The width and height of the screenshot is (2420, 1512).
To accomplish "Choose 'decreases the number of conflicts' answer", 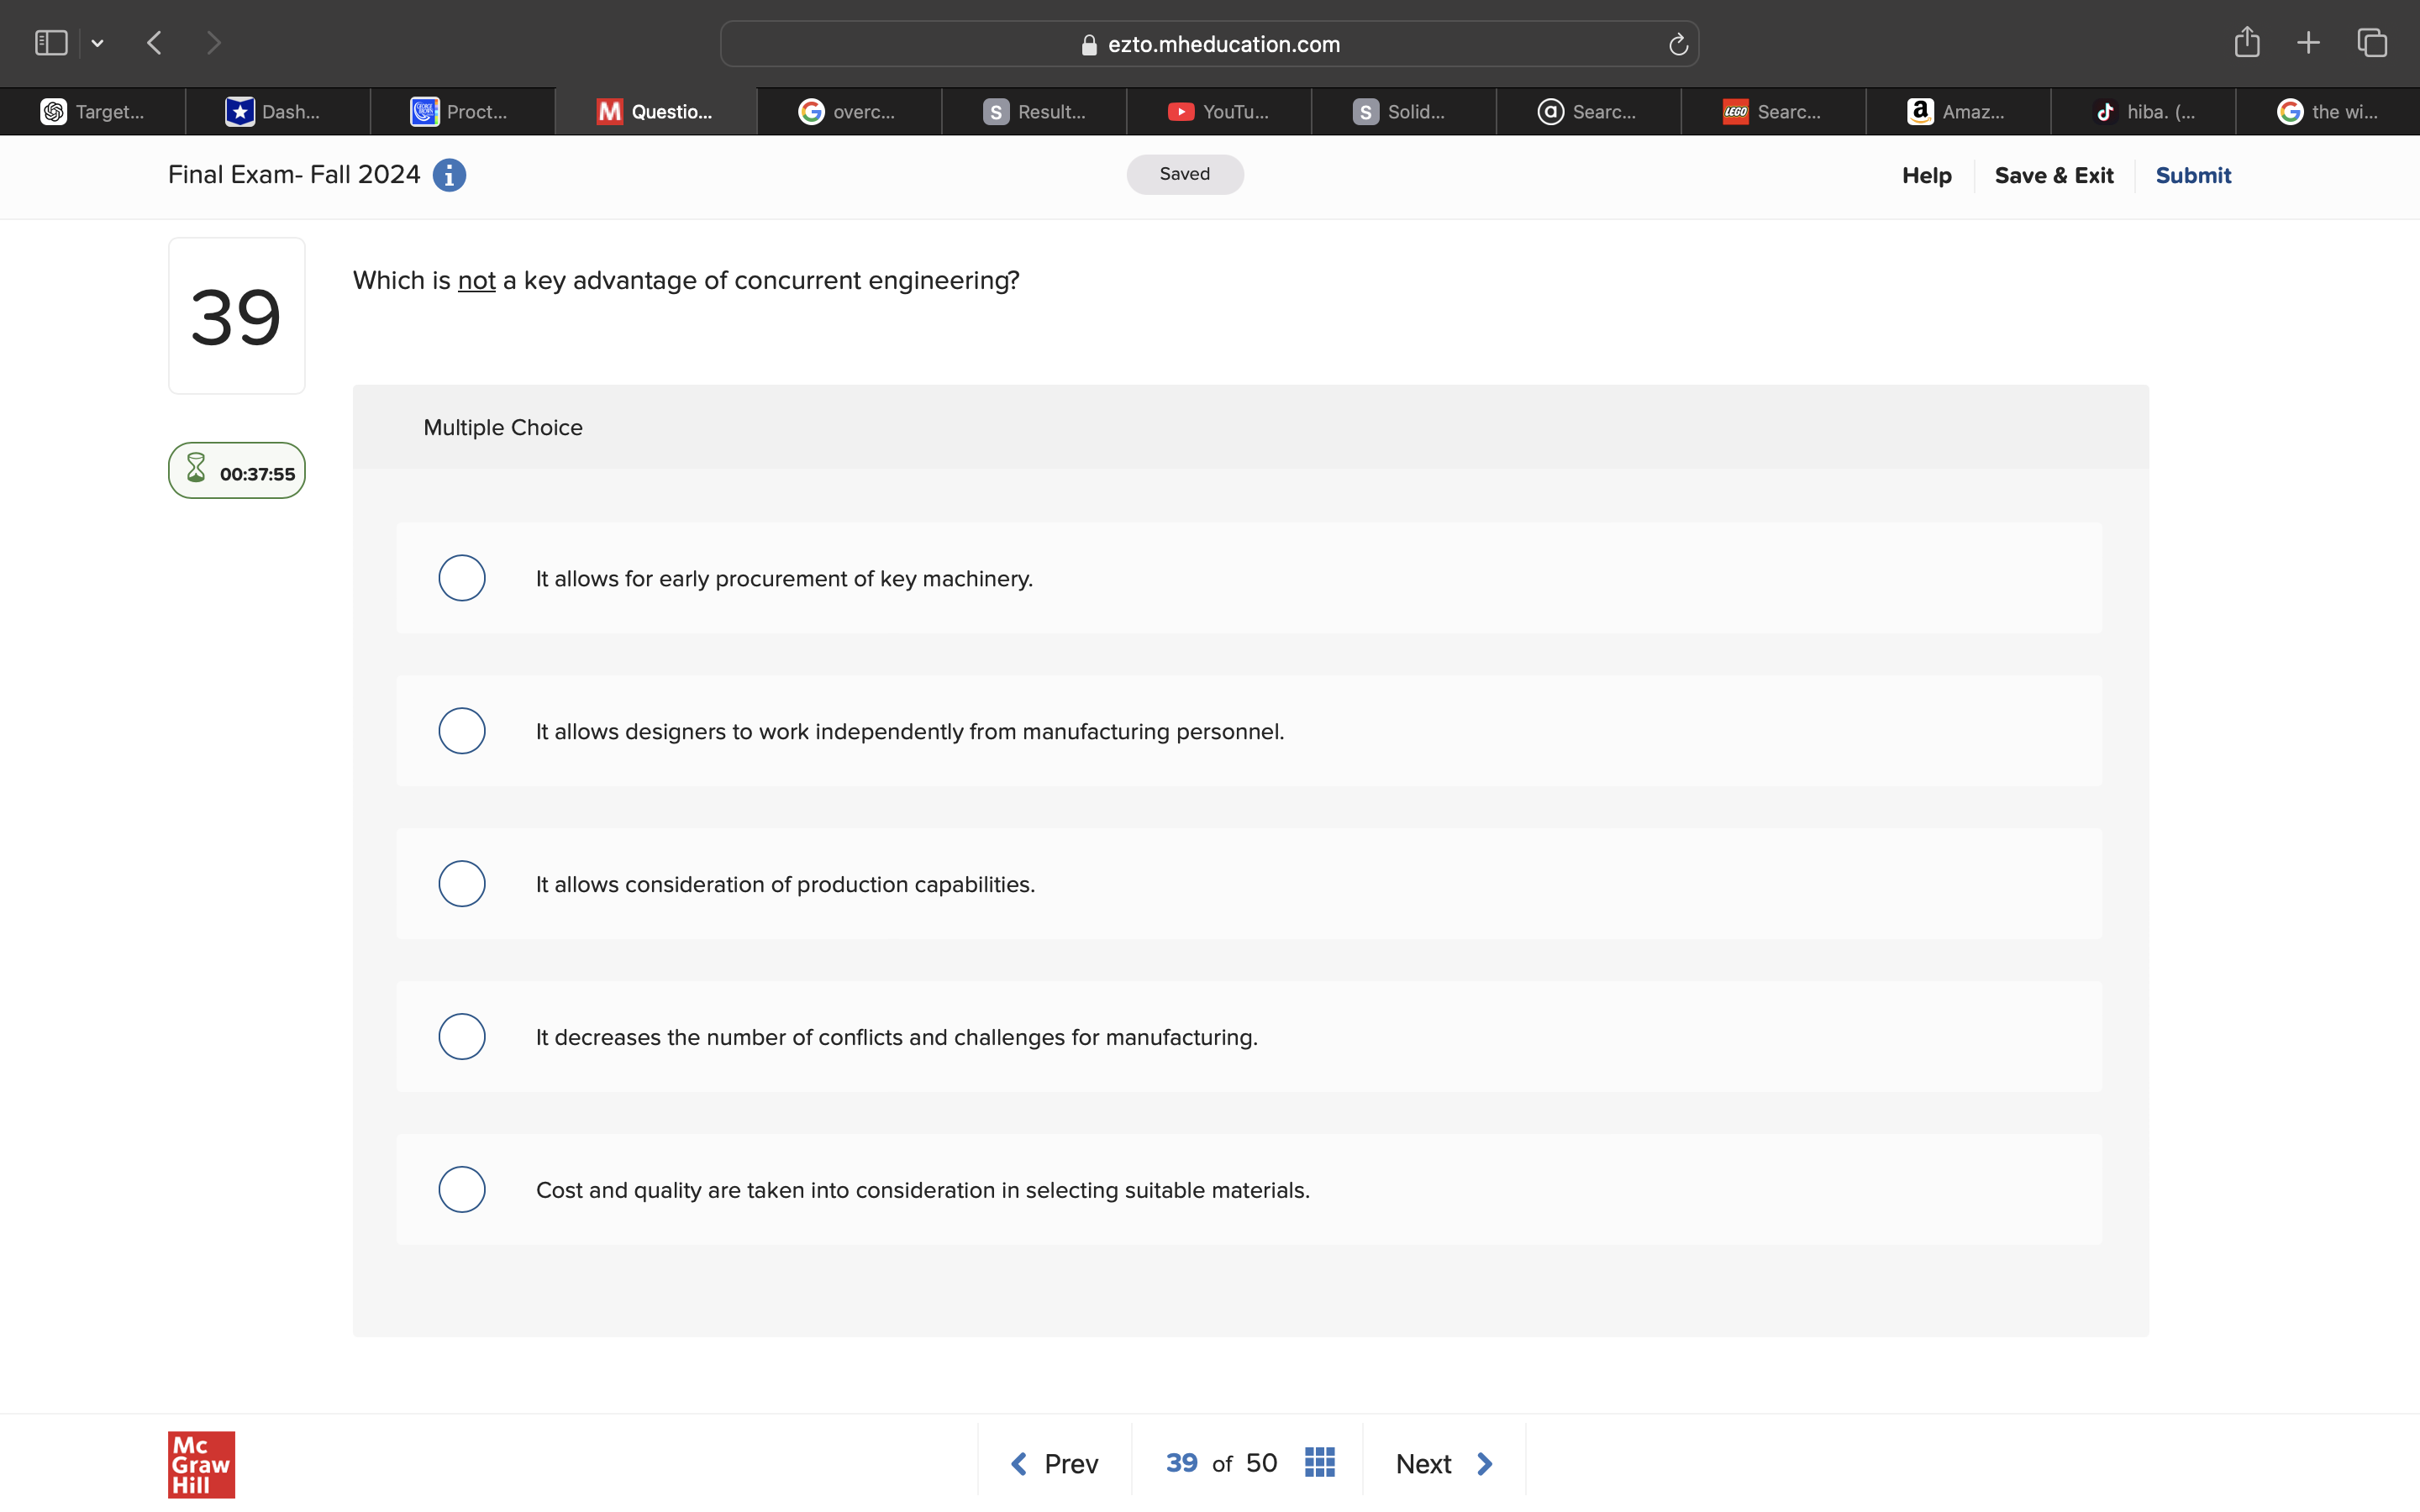I will 462,1037.
